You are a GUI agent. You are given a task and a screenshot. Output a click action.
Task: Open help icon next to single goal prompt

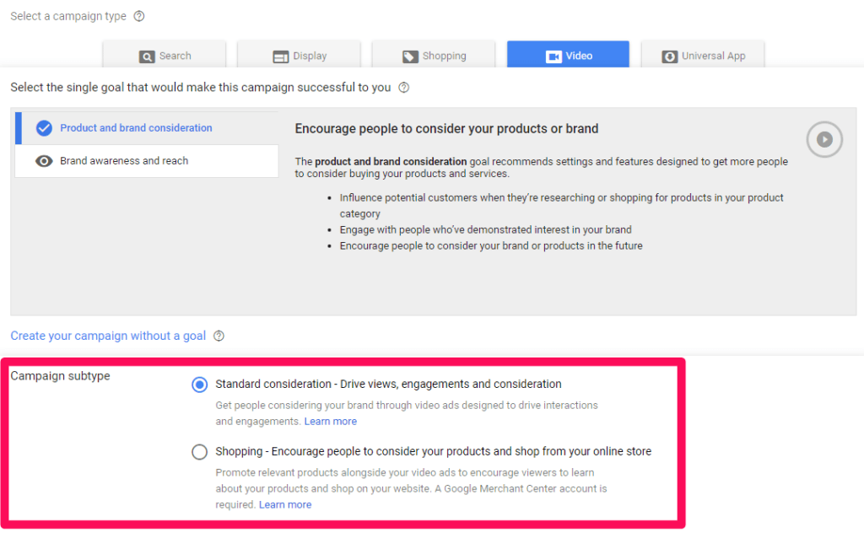(404, 88)
